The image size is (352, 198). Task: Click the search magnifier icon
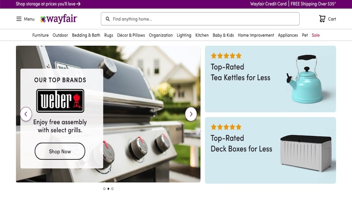coord(108,19)
